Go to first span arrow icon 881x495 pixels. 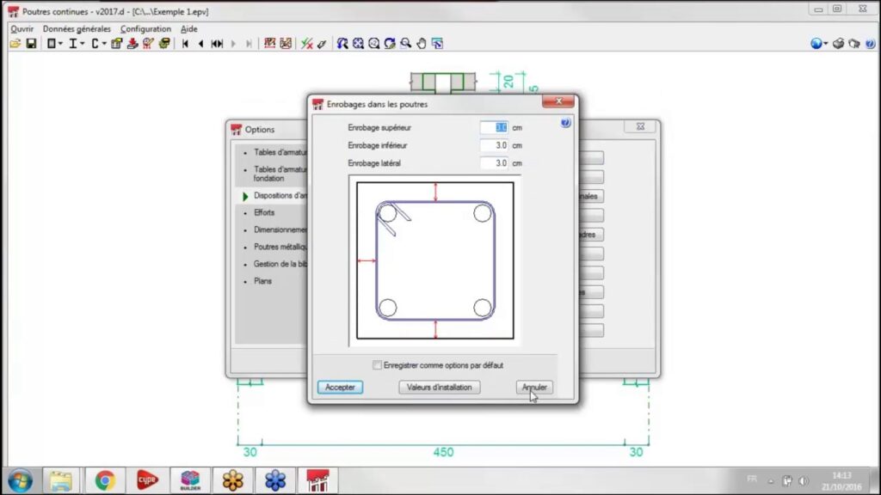pos(185,43)
